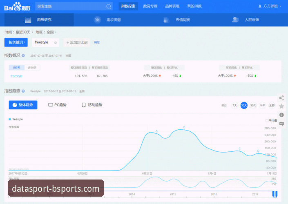The height and width of the screenshot is (204, 288).
Task: Click help icon next to 指数趋势
Action: click(23, 91)
